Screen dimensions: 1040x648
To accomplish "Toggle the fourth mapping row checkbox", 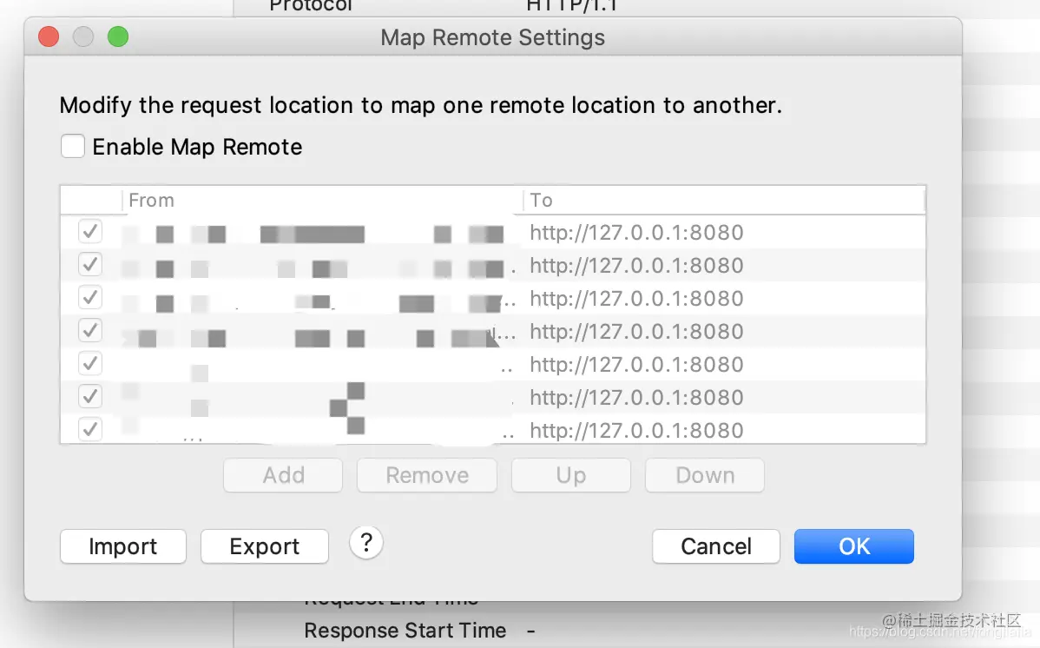I will click(90, 331).
